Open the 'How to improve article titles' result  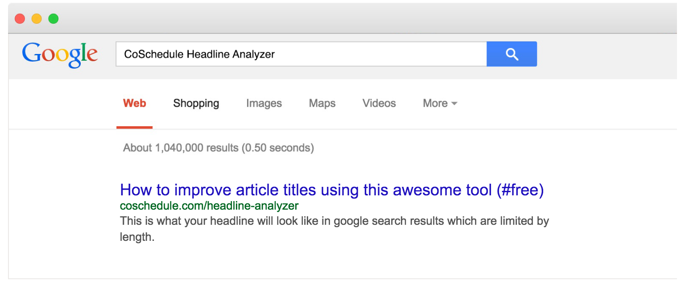coord(332,190)
